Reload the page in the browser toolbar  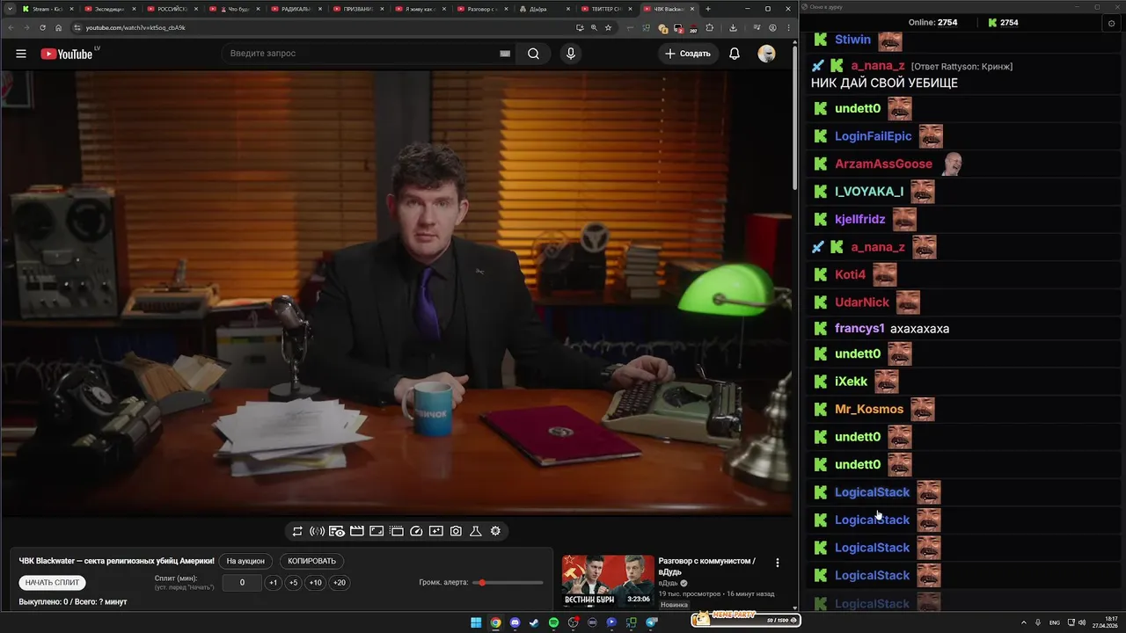coord(42,28)
